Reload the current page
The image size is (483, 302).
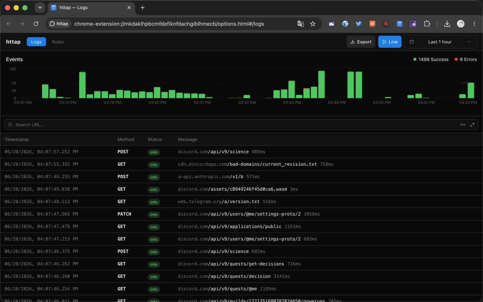point(36,24)
